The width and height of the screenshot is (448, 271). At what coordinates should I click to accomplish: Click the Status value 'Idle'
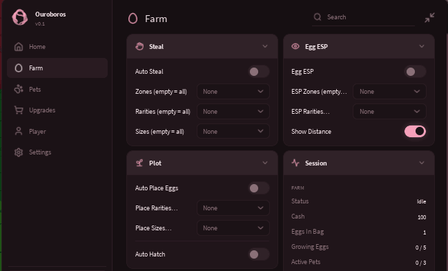click(422, 201)
